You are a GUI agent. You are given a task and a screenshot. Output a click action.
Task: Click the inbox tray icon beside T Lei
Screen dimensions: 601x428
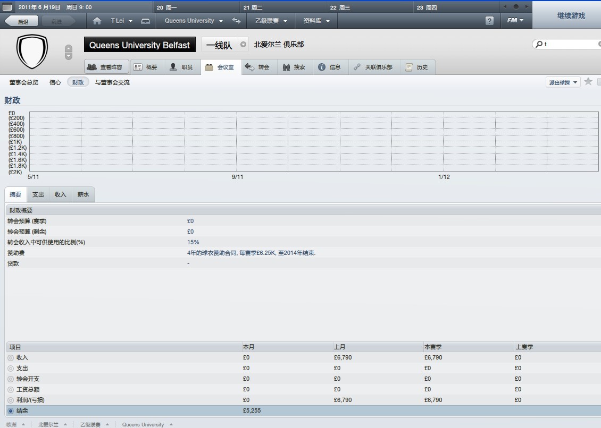click(x=145, y=21)
